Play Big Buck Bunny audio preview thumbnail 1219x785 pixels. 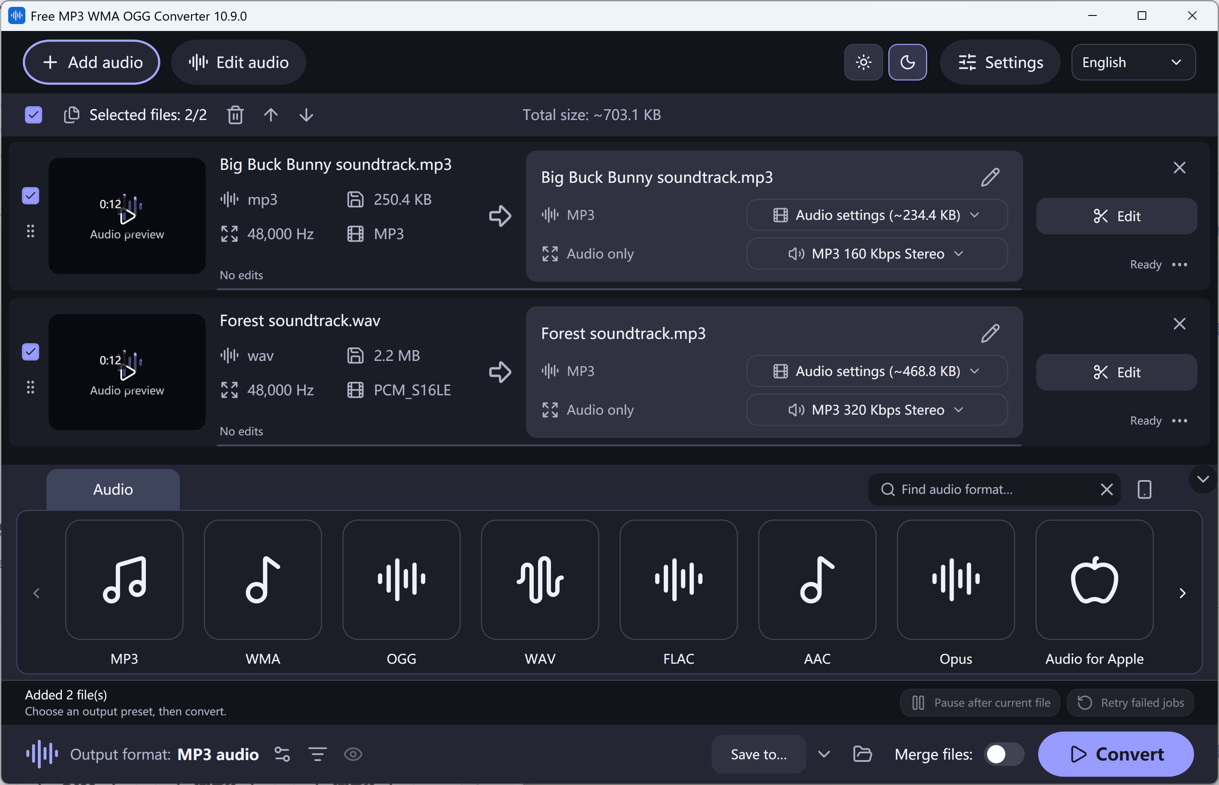click(x=127, y=216)
